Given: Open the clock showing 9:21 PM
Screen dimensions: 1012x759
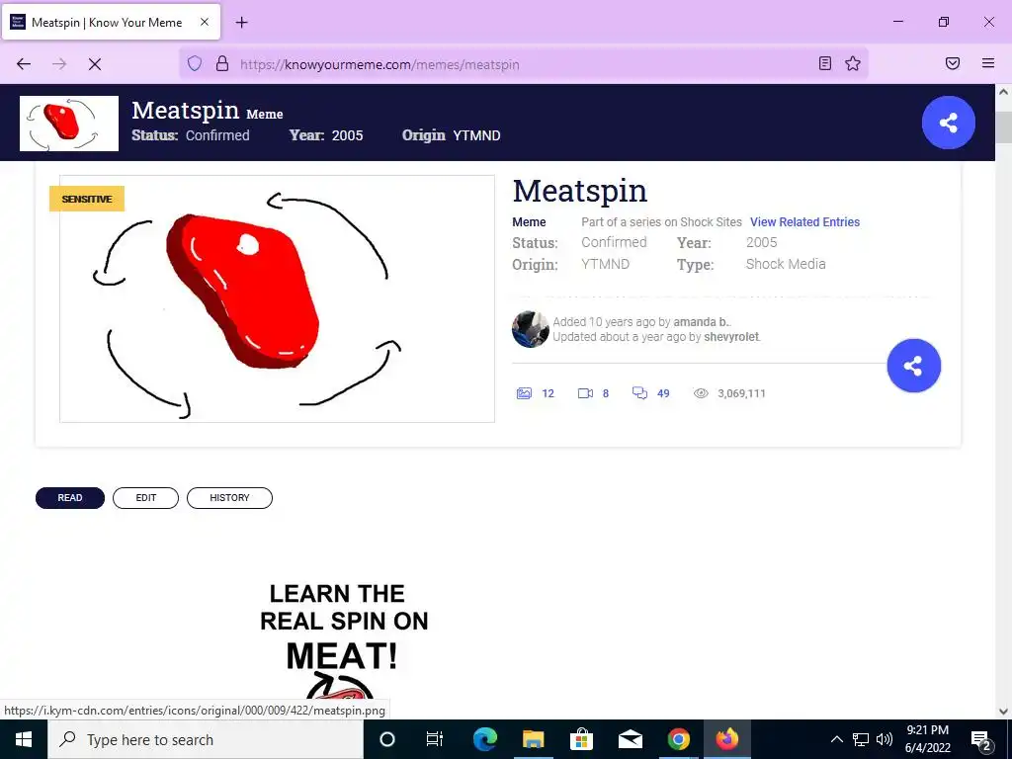Looking at the screenshot, I should pyautogui.click(x=927, y=739).
